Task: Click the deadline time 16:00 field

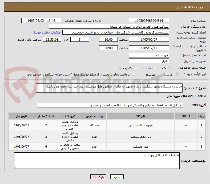Action: 108,39
